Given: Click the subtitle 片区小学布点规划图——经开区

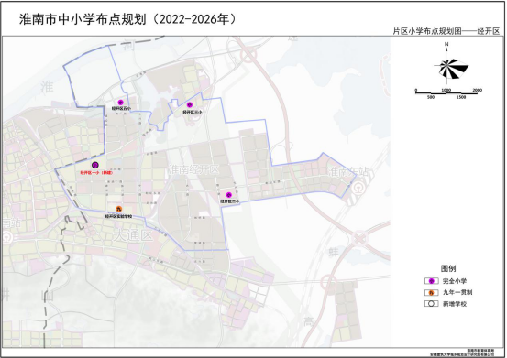Looking at the screenshot, I should pos(446,31).
